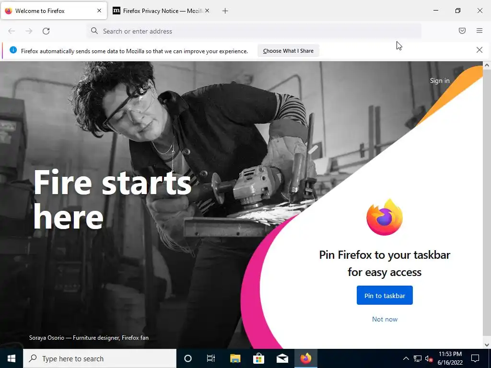Close the Firefox Privacy Notice tab
The image size is (491, 368).
pos(207,11)
